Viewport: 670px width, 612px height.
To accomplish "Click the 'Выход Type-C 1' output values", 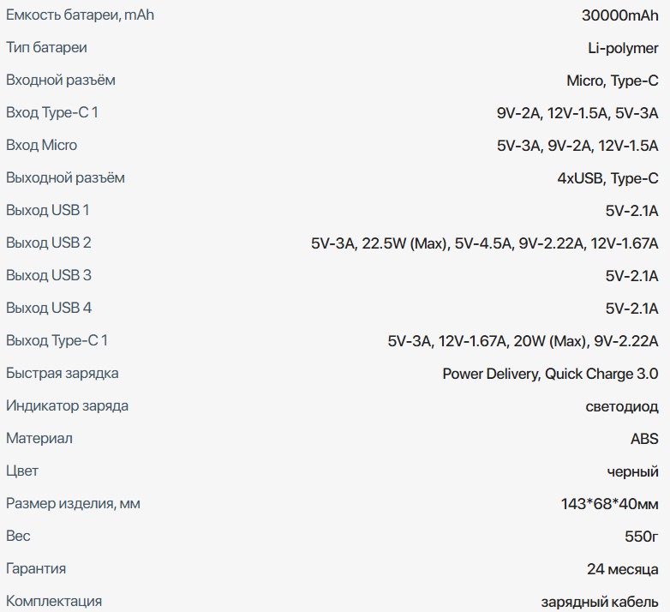I will pyautogui.click(x=523, y=341).
